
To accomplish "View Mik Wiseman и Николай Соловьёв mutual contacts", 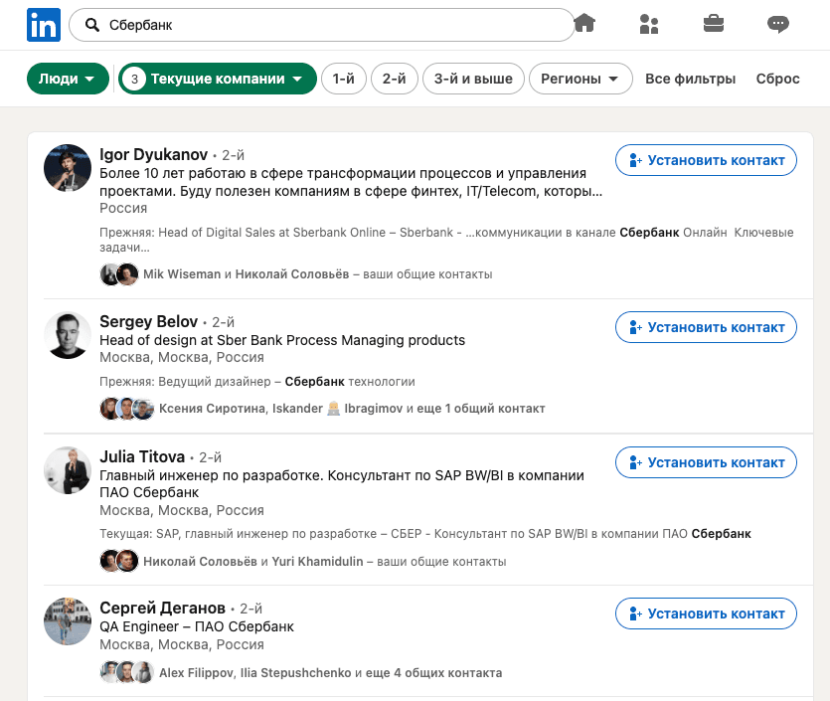I will [318, 274].
